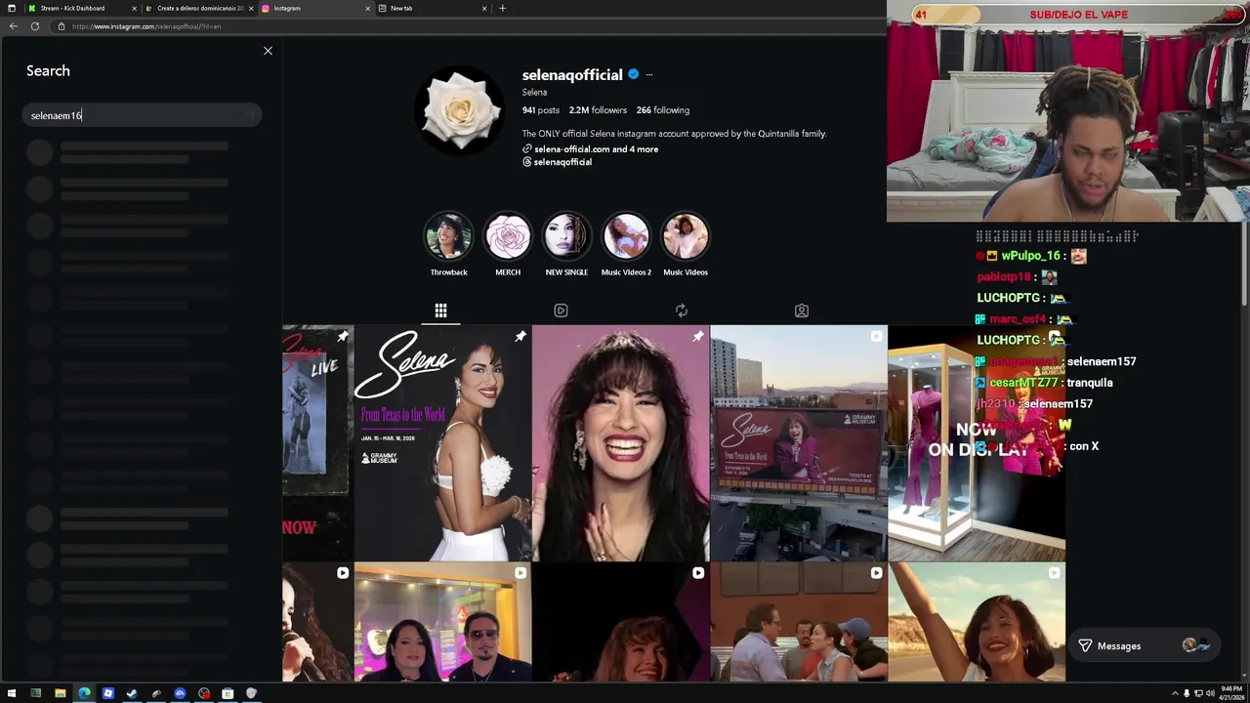1250x703 pixels.
Task: Open the Music Videos highlight
Action: pyautogui.click(x=686, y=243)
